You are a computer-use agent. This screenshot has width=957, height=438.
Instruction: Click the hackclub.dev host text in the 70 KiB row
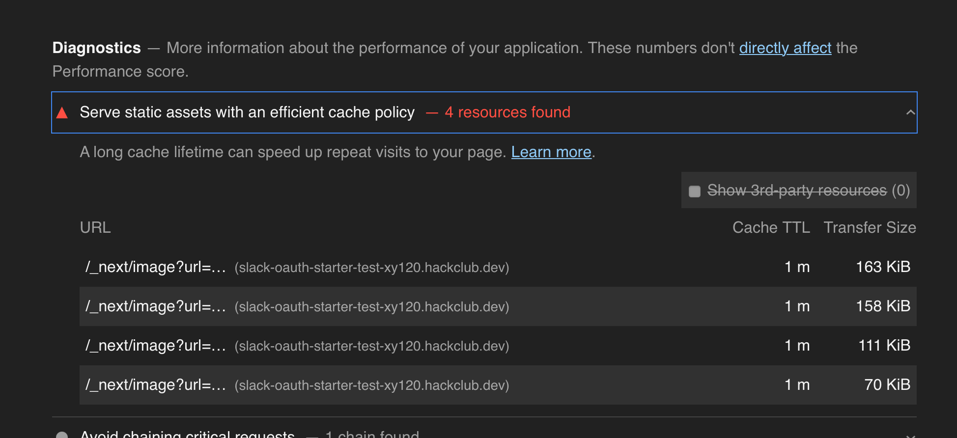372,385
